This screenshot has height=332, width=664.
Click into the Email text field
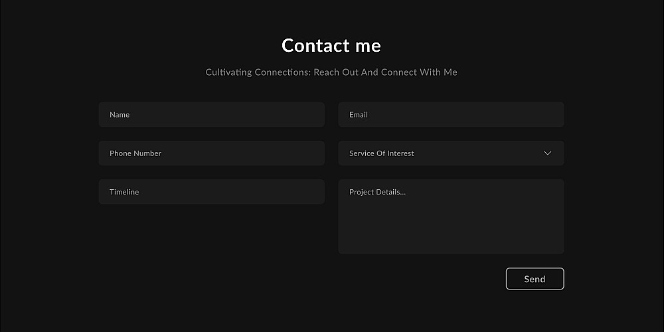click(451, 115)
